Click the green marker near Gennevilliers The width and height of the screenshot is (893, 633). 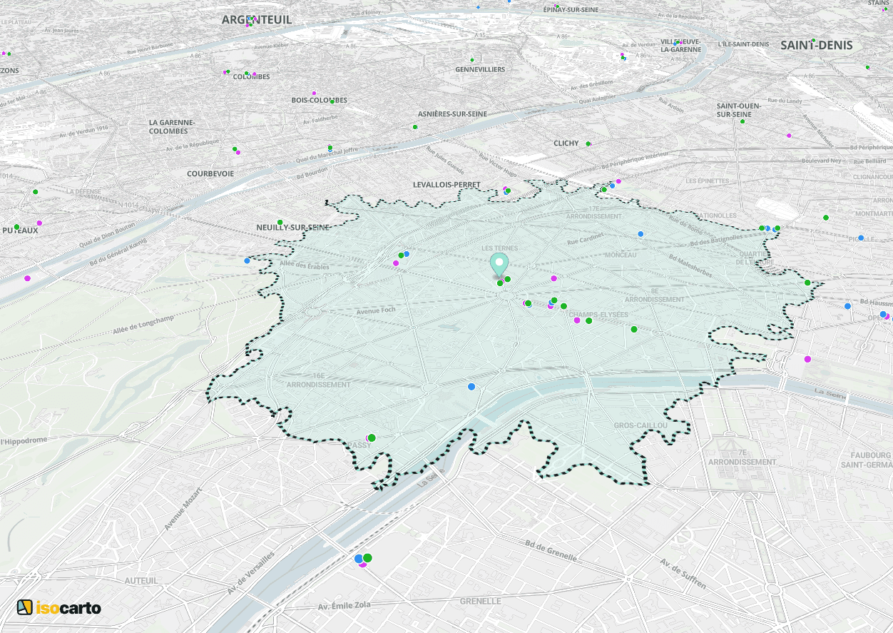tap(470, 60)
